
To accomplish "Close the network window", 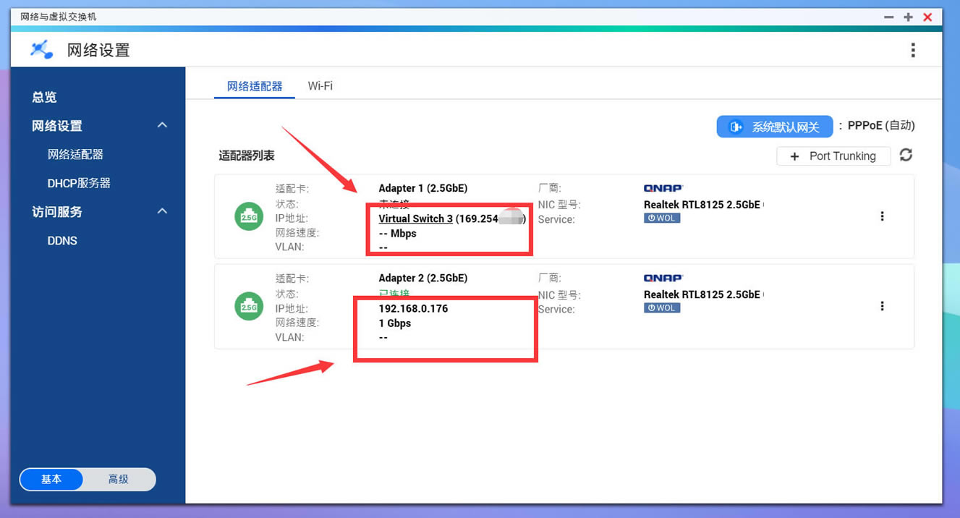I will [927, 17].
